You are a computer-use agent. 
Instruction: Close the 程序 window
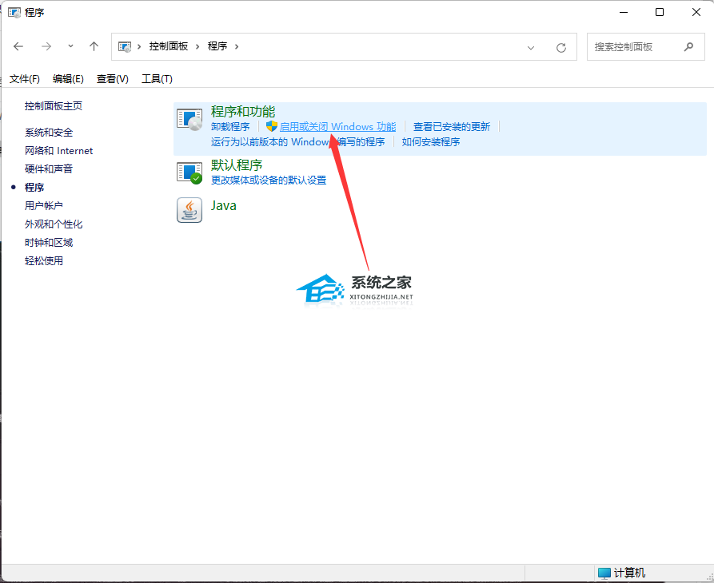(696, 12)
